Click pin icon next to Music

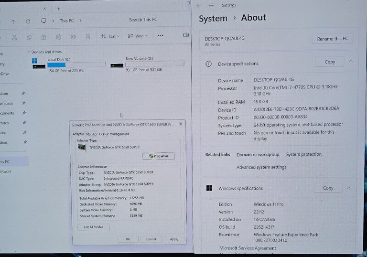click(24, 132)
